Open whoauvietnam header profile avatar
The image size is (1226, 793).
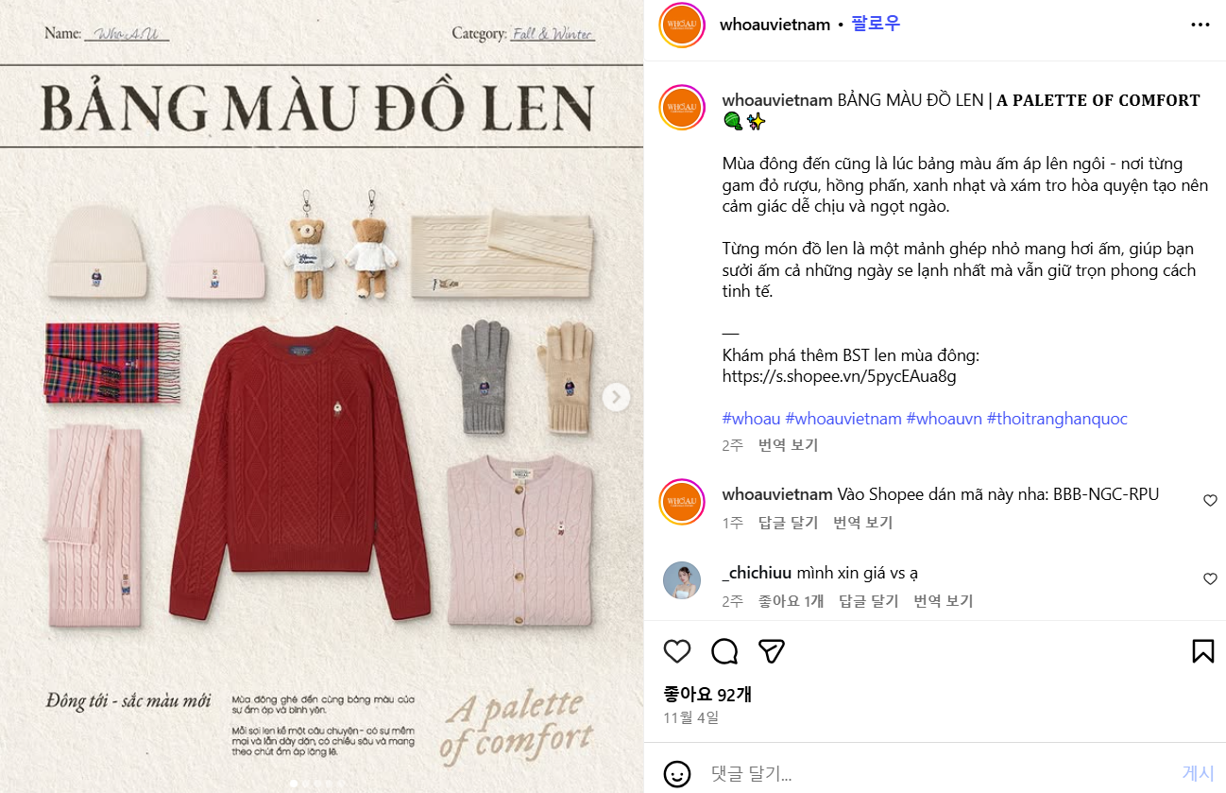682,26
